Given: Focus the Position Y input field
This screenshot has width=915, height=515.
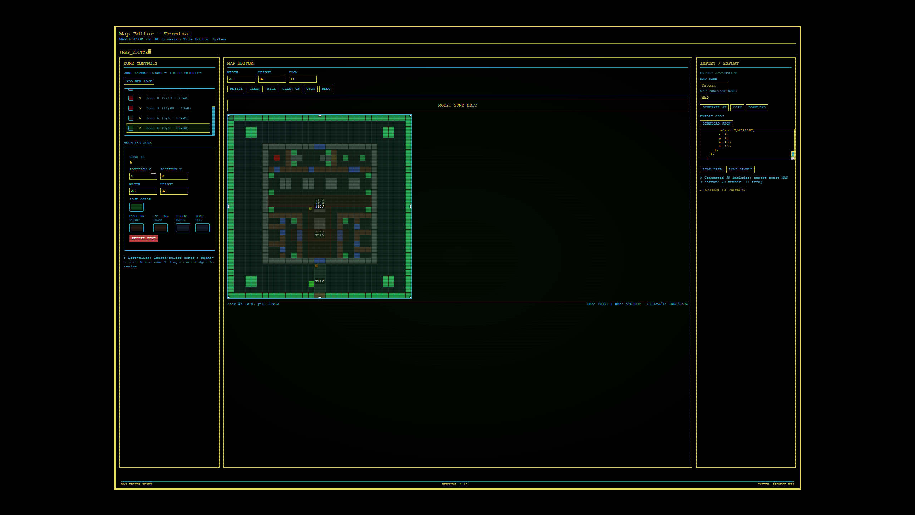Looking at the screenshot, I should pos(174,176).
